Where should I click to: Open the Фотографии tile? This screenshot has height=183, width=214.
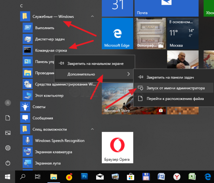click(x=150, y=34)
